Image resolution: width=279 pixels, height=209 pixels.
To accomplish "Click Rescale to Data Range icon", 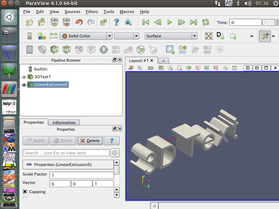I will click(54, 36).
